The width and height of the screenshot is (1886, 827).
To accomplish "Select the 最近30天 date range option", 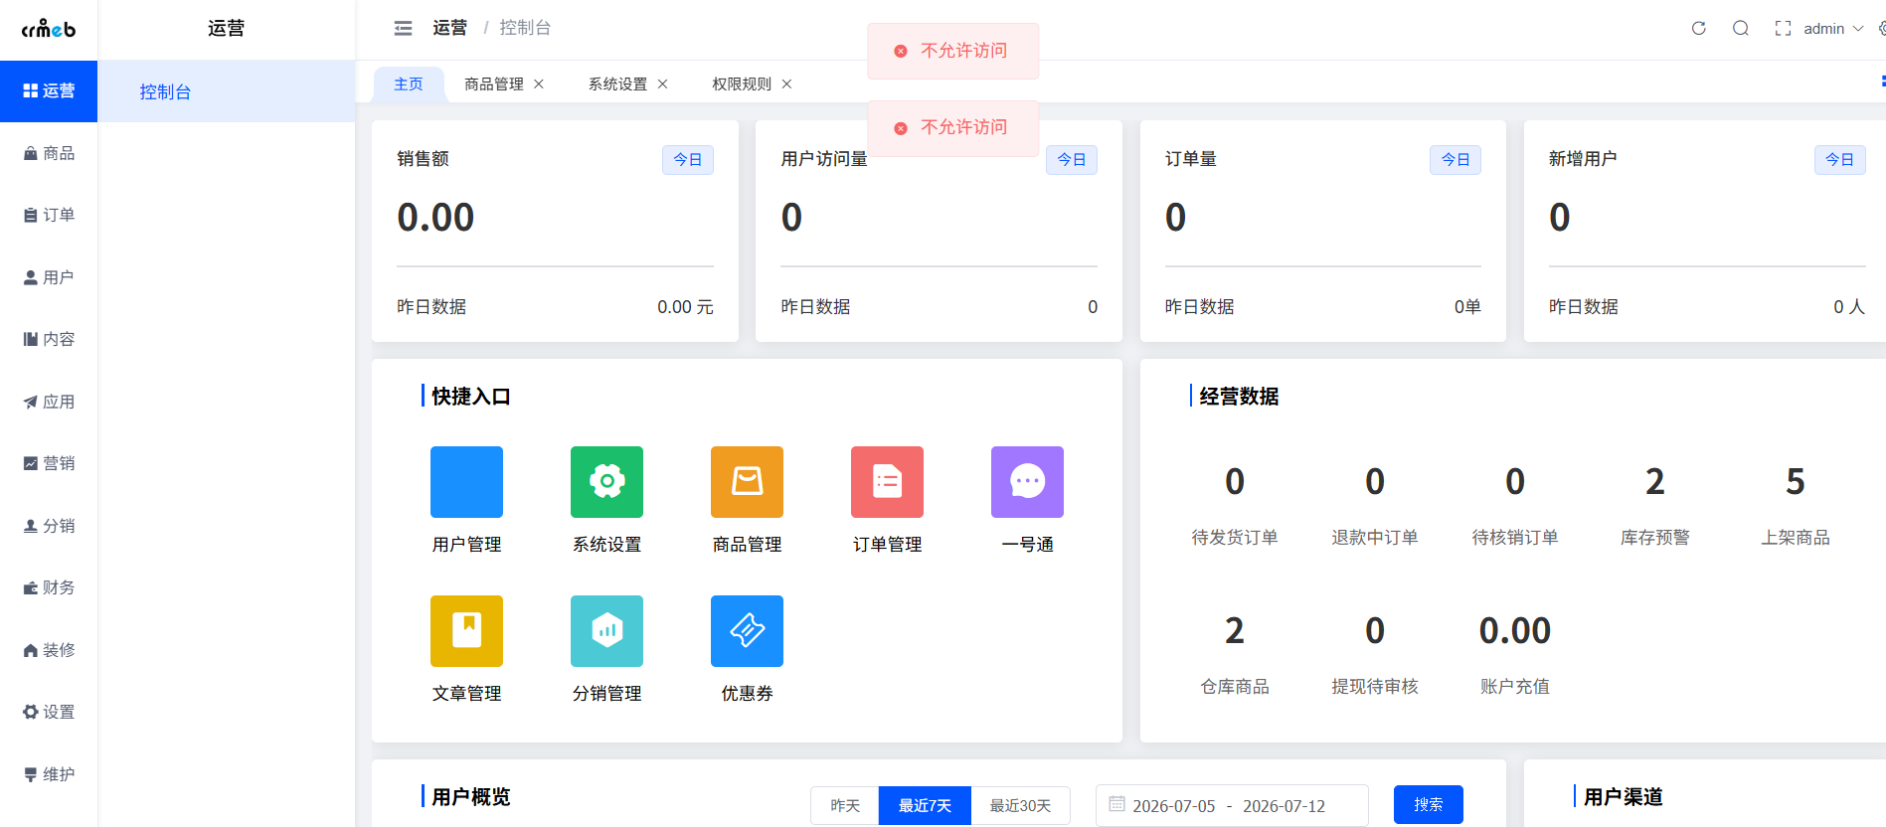I will (x=1020, y=805).
